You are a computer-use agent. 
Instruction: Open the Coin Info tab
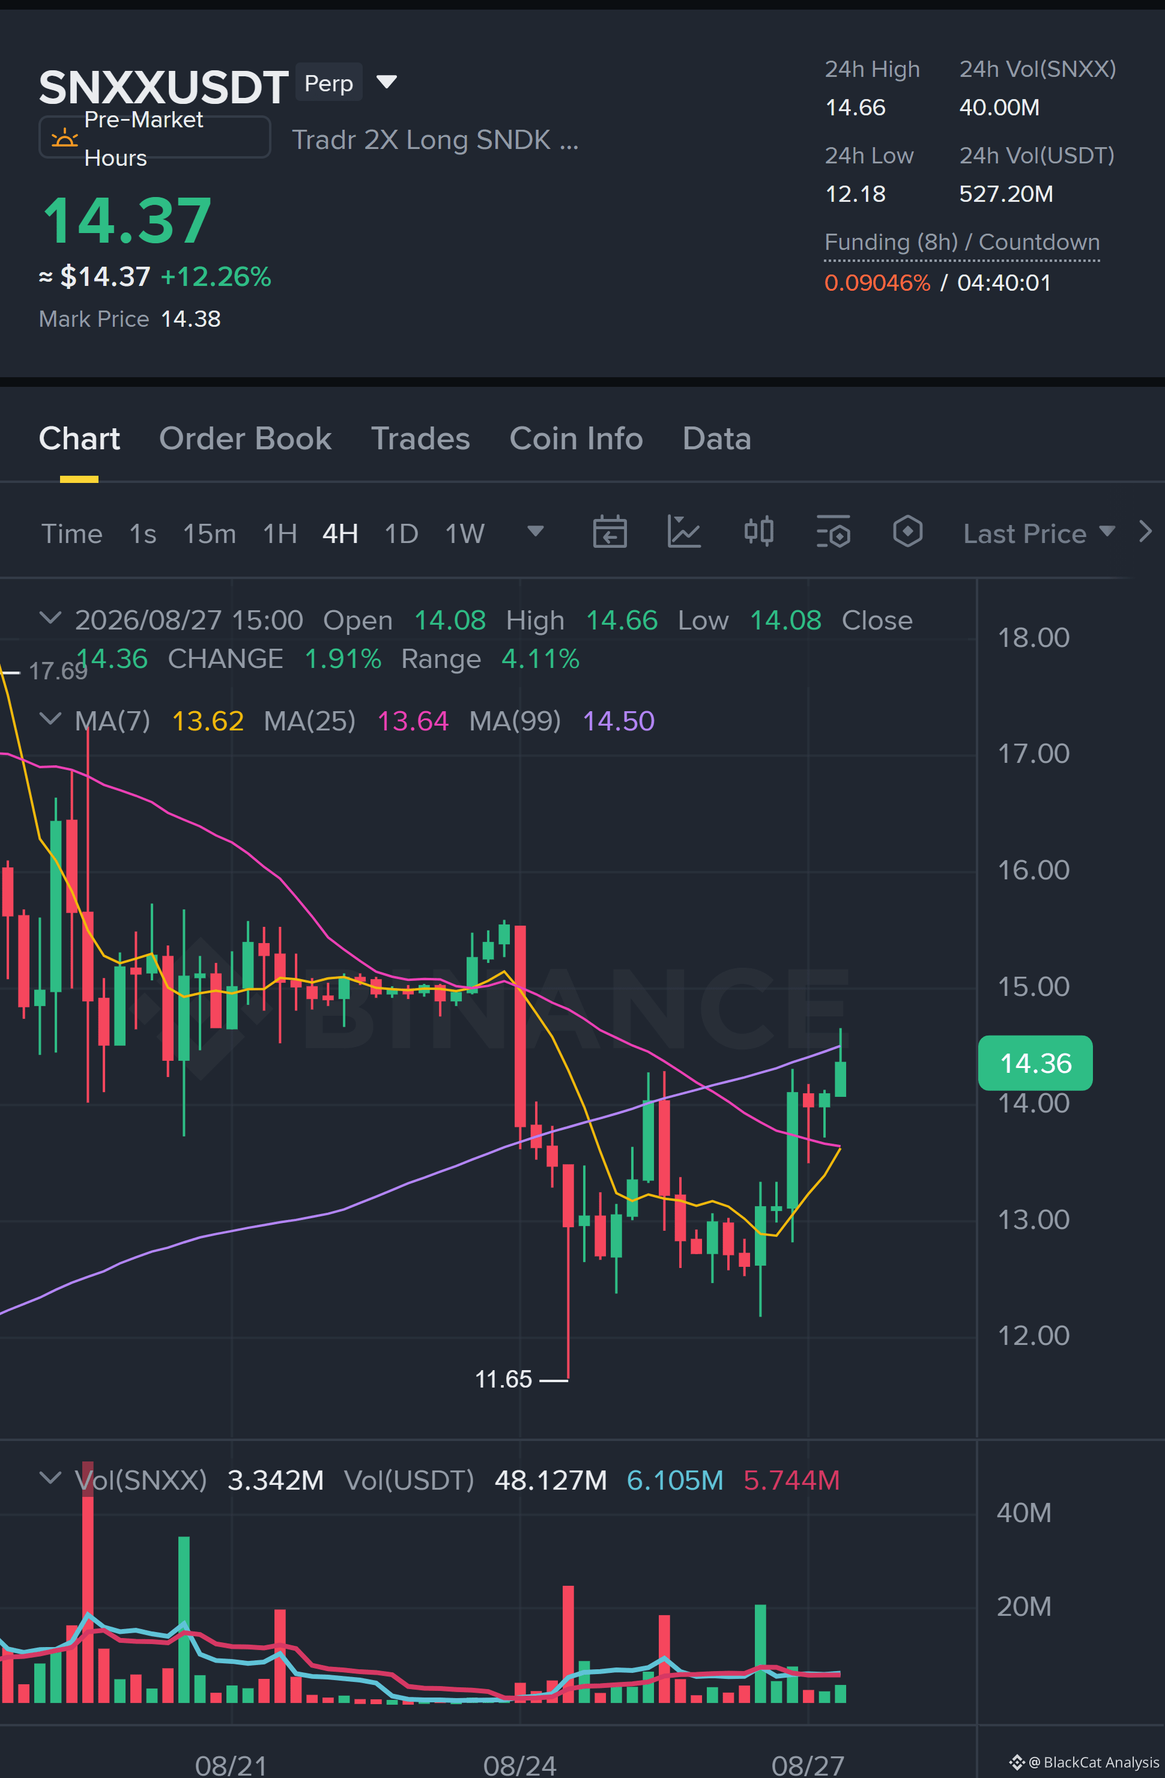tap(576, 438)
